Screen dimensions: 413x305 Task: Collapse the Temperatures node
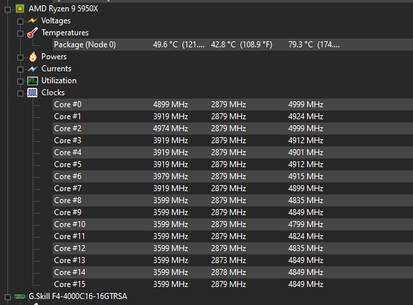[20, 34]
